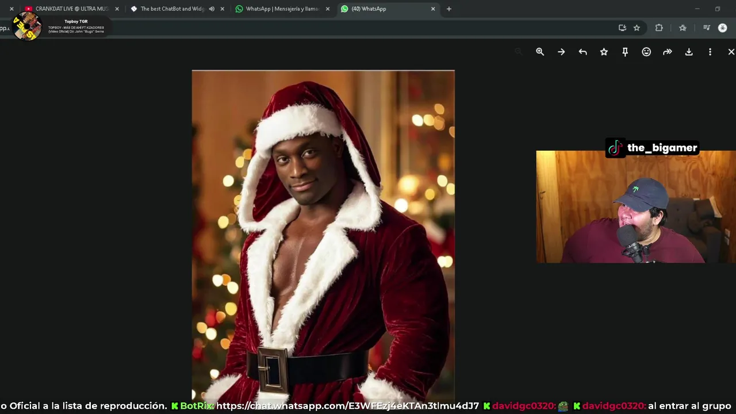
Task: Reply to the image message
Action: pyautogui.click(x=582, y=52)
